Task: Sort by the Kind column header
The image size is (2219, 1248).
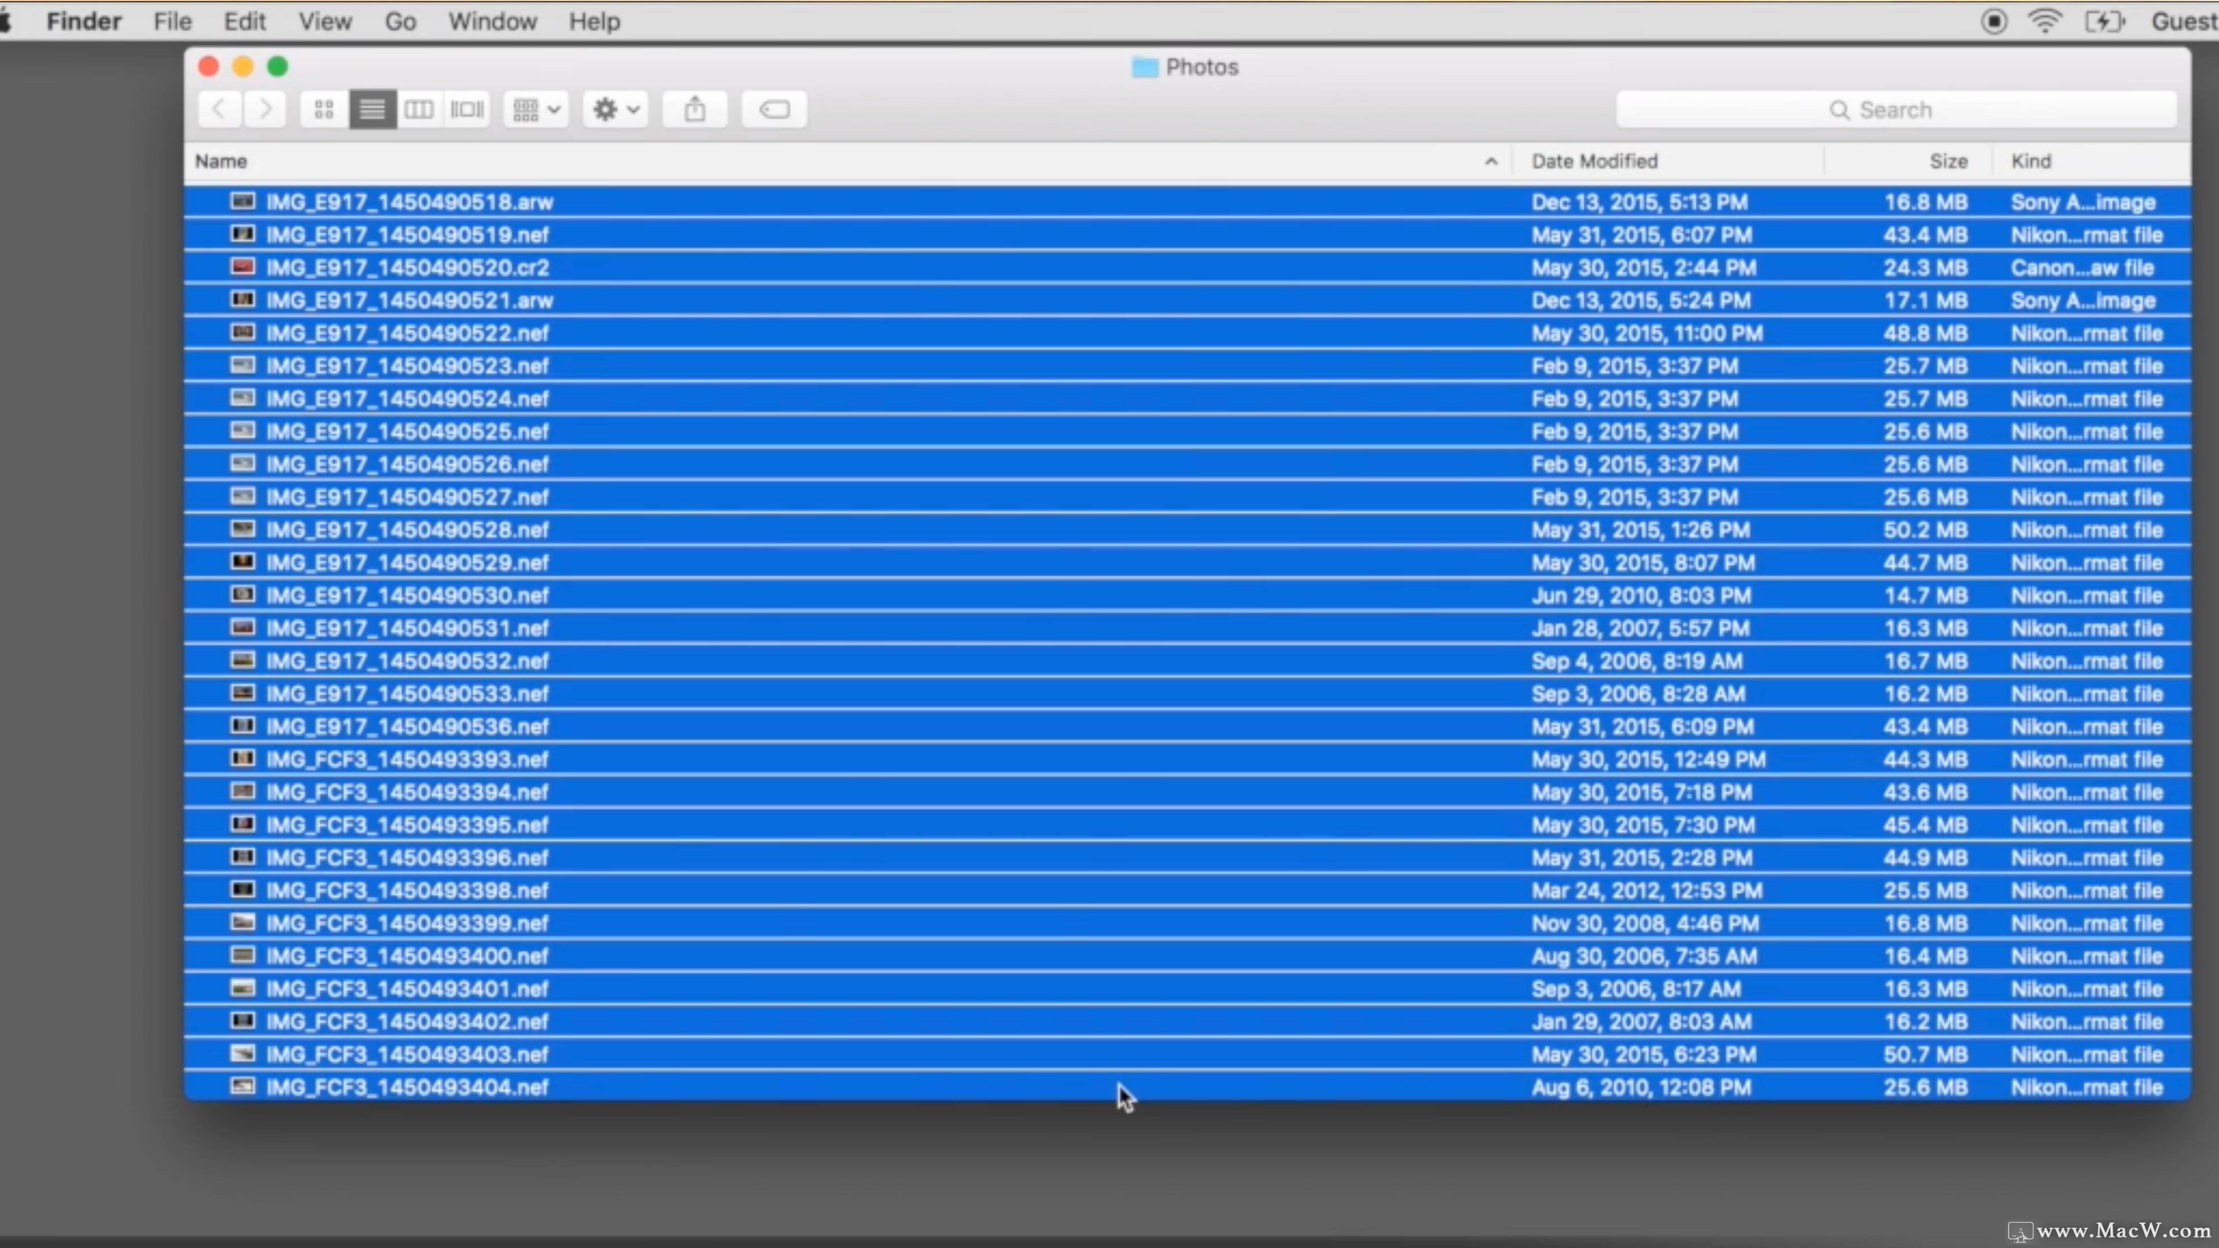Action: 2031,161
